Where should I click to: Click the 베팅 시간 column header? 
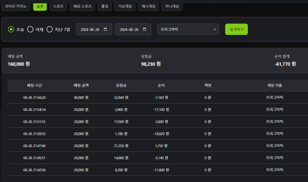point(34,85)
